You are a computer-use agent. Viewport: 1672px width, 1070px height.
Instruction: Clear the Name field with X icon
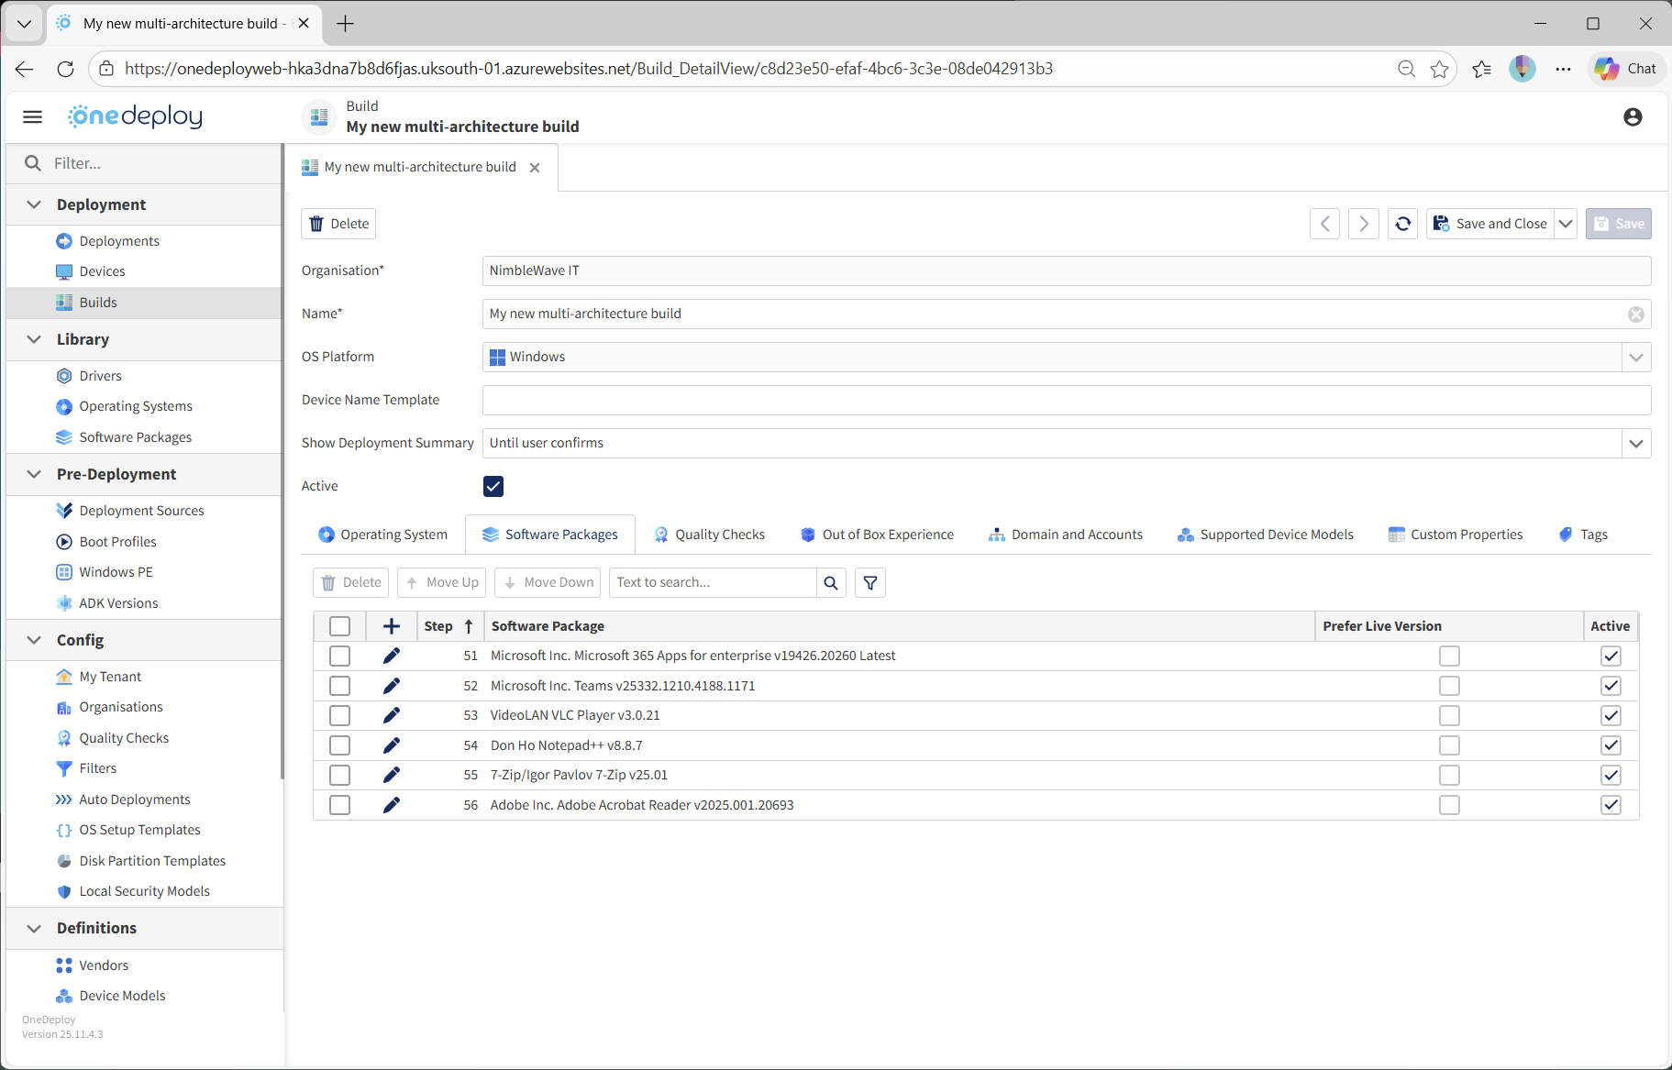[x=1635, y=314]
